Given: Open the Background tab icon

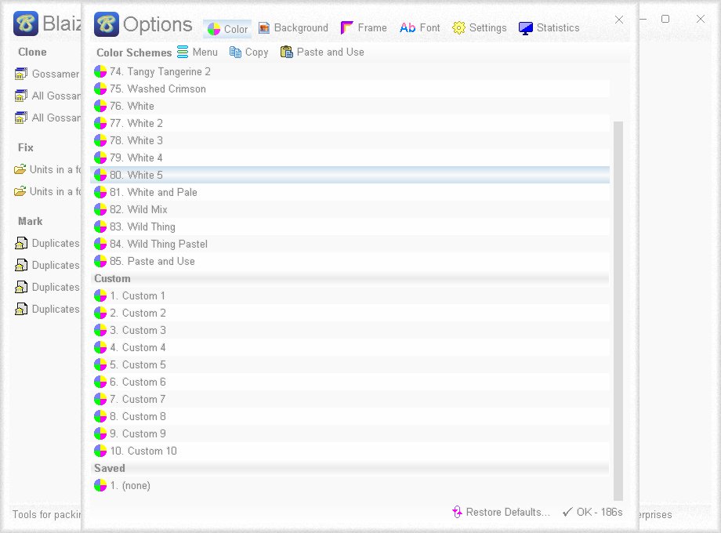Looking at the screenshot, I should [264, 28].
